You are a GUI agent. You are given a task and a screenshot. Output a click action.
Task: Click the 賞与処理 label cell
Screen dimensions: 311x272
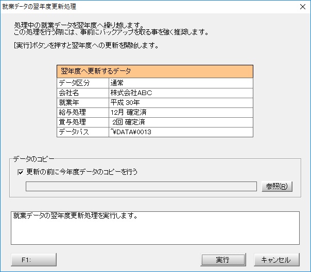coord(83,122)
